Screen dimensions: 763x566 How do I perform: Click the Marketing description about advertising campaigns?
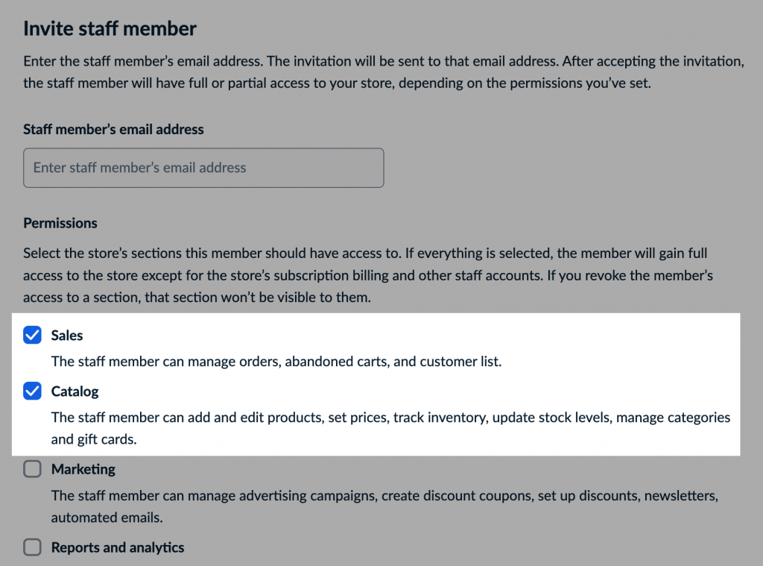pyautogui.click(x=383, y=495)
